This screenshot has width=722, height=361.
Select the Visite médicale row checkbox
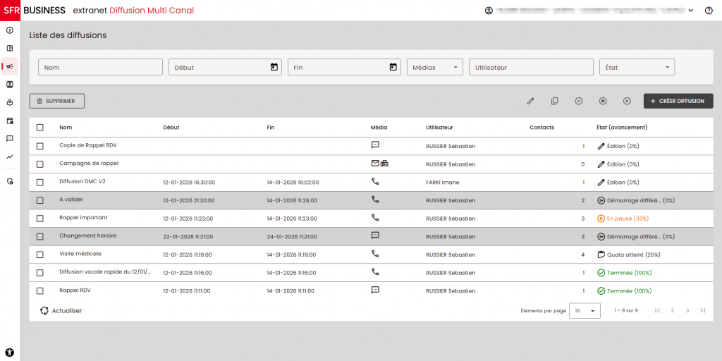click(40, 255)
